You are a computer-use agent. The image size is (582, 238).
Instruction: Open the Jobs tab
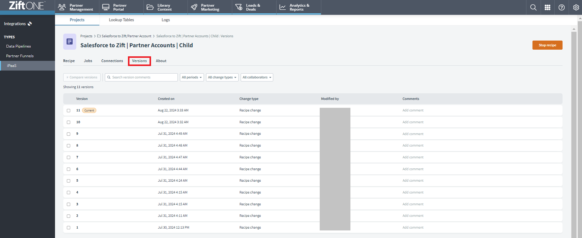(x=88, y=61)
